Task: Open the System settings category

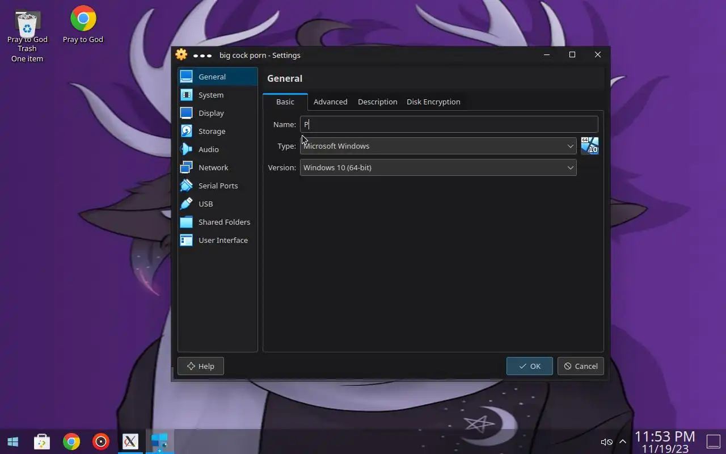Action: [218, 95]
